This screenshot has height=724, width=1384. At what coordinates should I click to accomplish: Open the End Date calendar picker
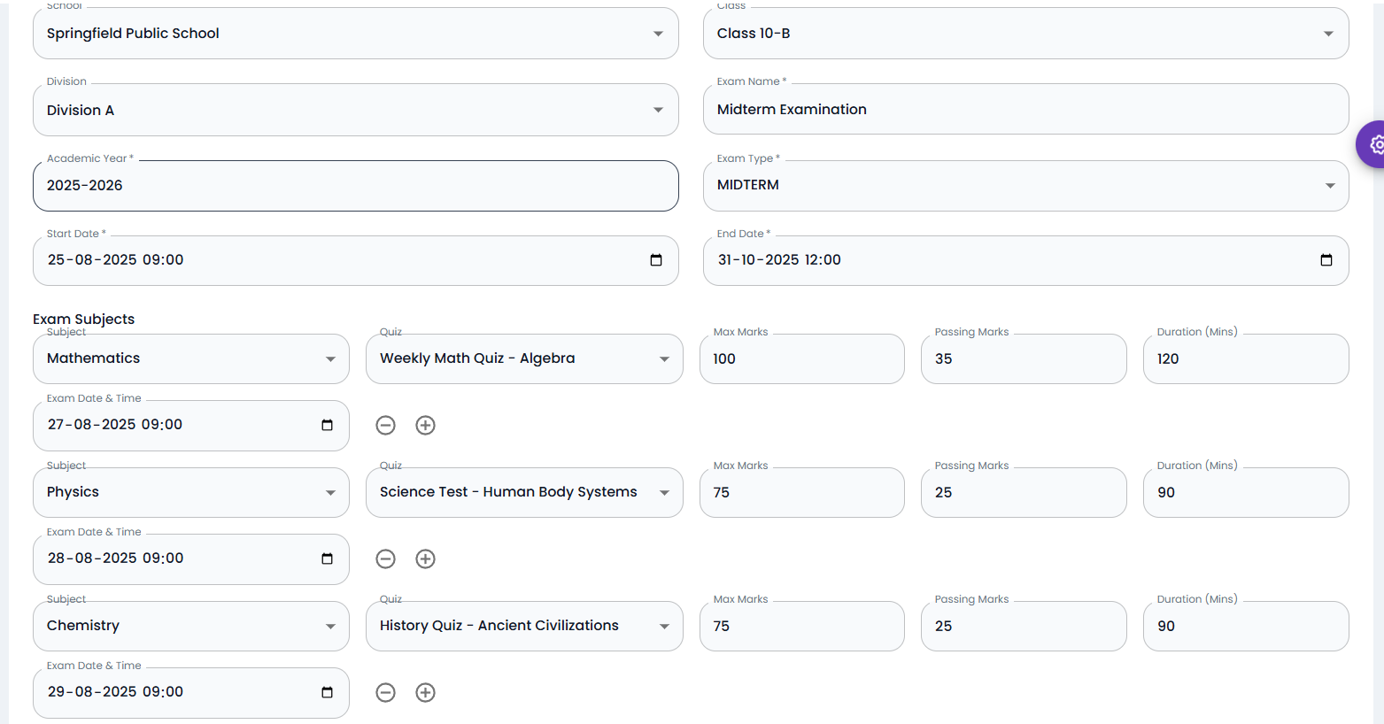[1326, 260]
